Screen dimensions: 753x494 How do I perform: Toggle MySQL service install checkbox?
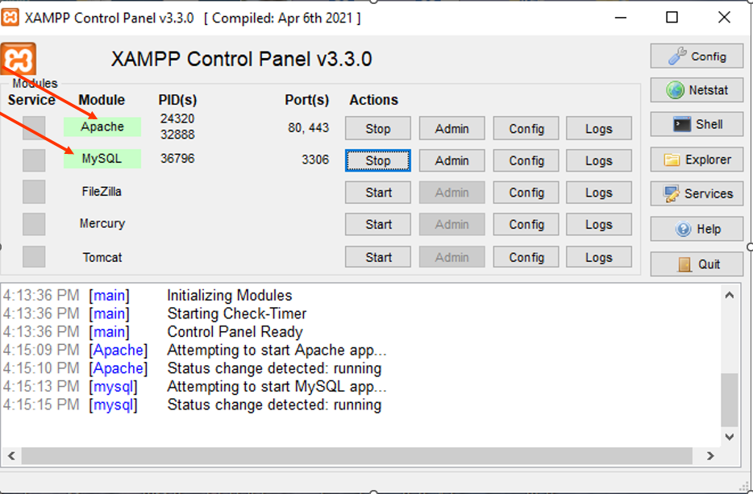(x=34, y=160)
